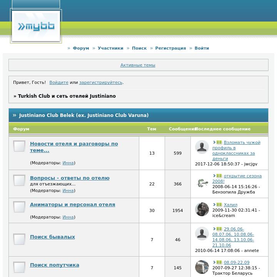Click message count 366

(178, 184)
